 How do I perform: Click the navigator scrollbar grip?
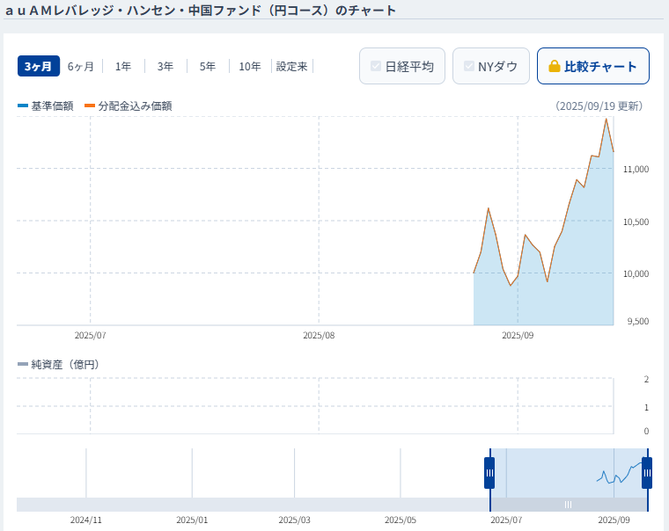[569, 505]
